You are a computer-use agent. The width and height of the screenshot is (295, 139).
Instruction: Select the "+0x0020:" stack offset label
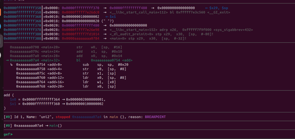(52, 25)
